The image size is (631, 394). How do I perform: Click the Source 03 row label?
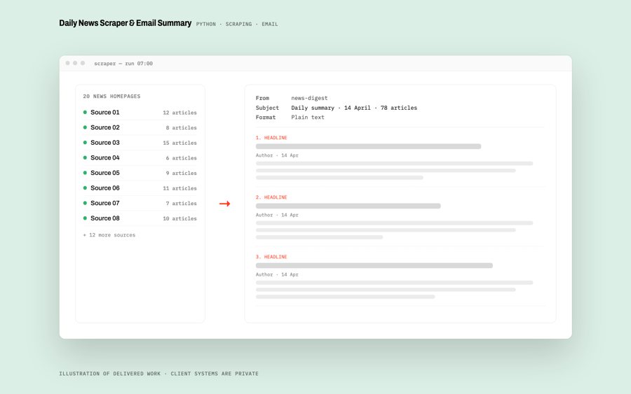105,143
